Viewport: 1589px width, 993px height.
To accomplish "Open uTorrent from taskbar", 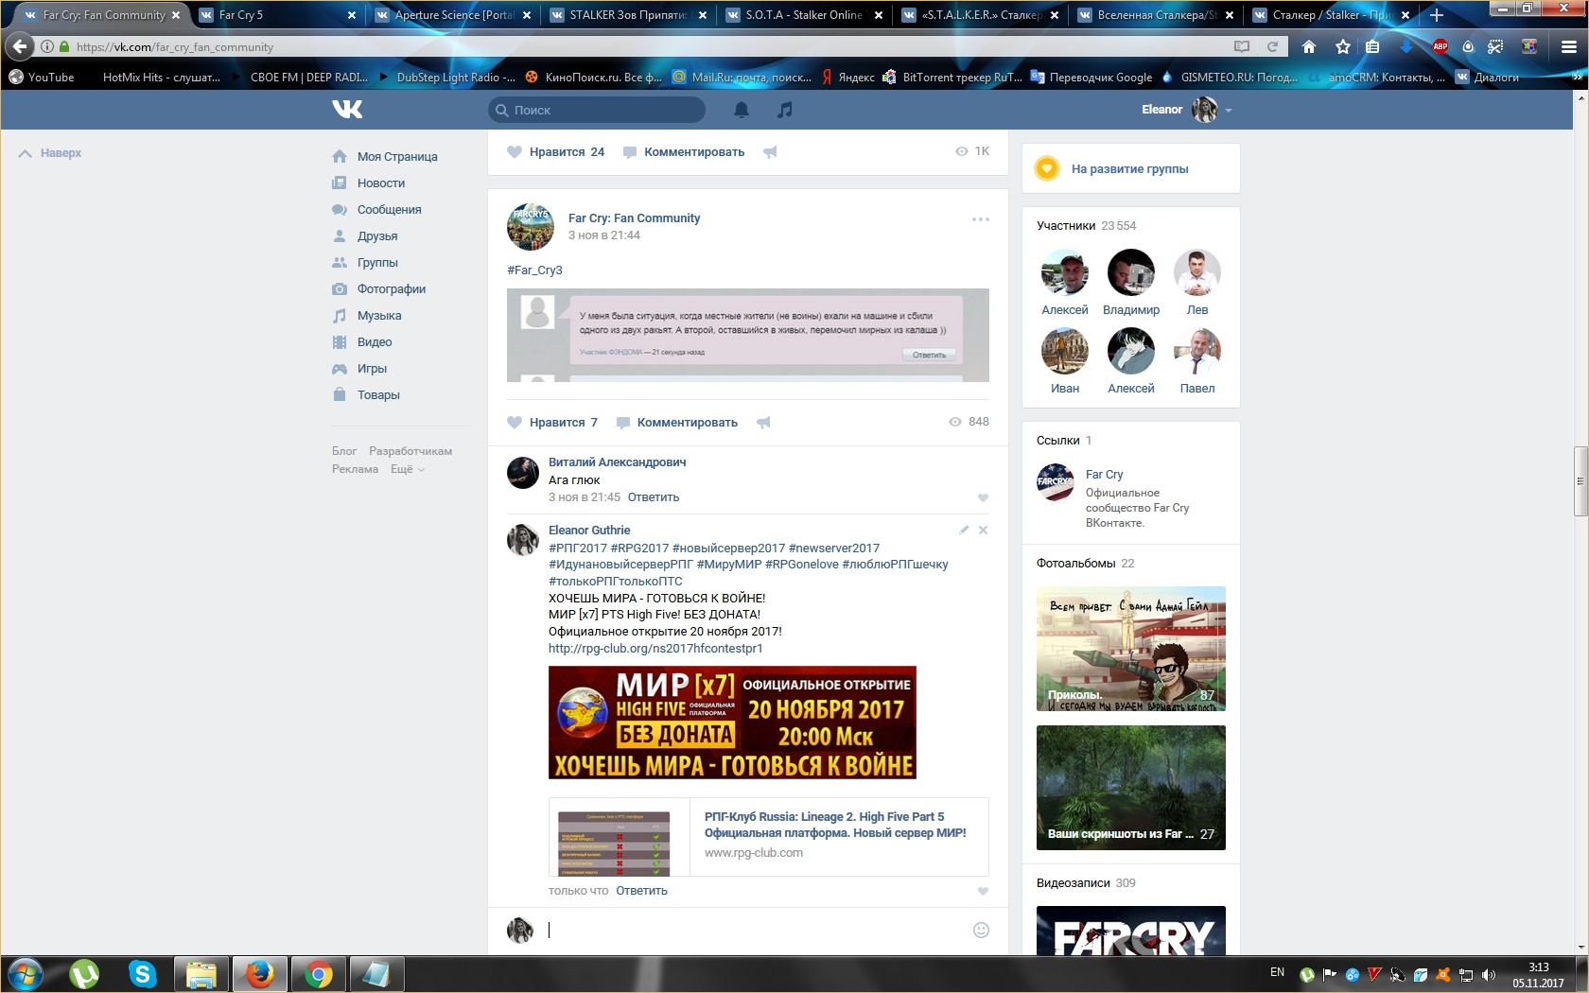I will click(84, 973).
